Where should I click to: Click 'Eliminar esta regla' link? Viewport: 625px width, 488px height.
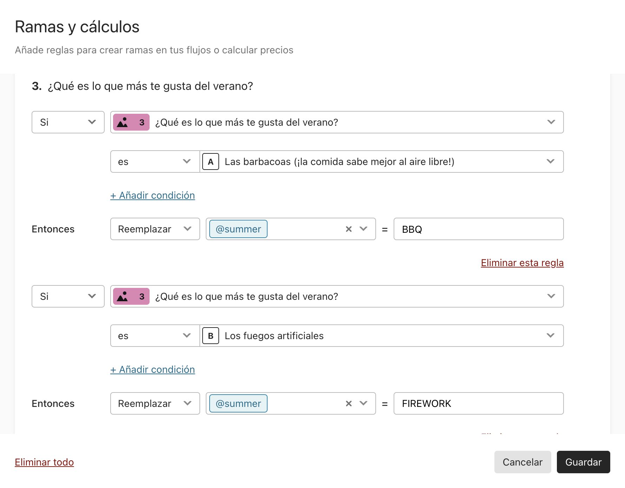[x=522, y=263]
